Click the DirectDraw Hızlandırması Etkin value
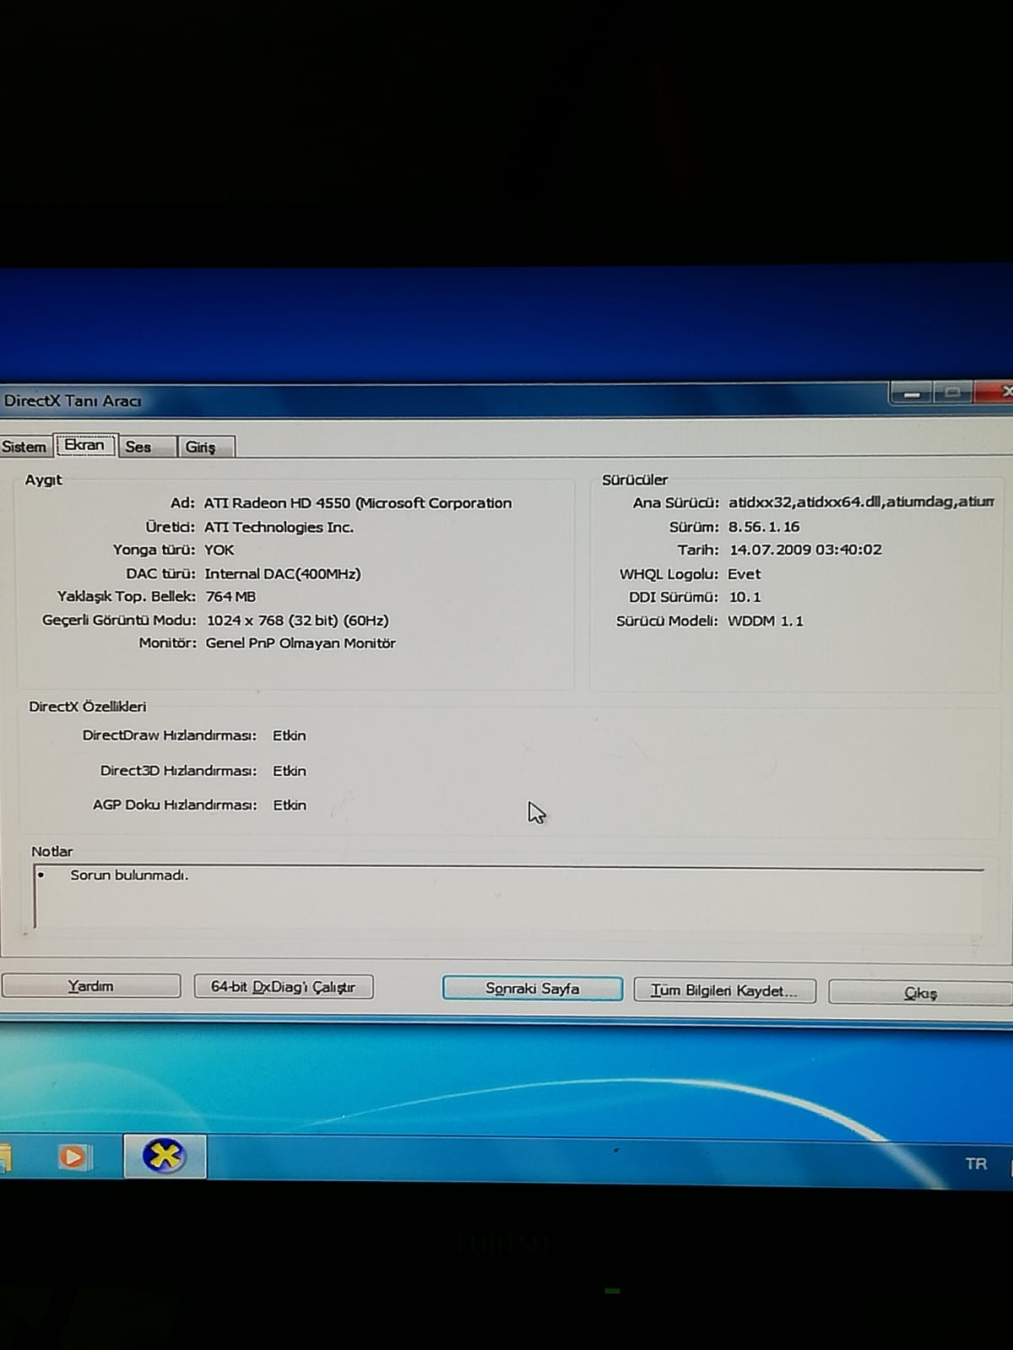Viewport: 1013px width, 1350px height. coord(289,735)
